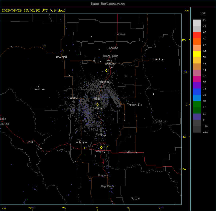Click the Limestone label

coord(38,89)
